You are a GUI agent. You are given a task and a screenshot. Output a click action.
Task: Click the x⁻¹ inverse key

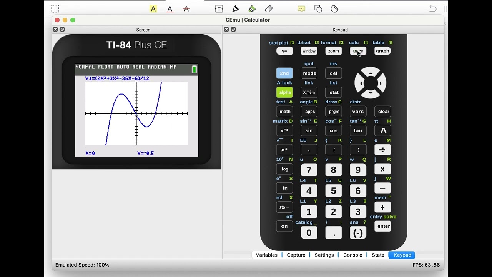point(284,130)
